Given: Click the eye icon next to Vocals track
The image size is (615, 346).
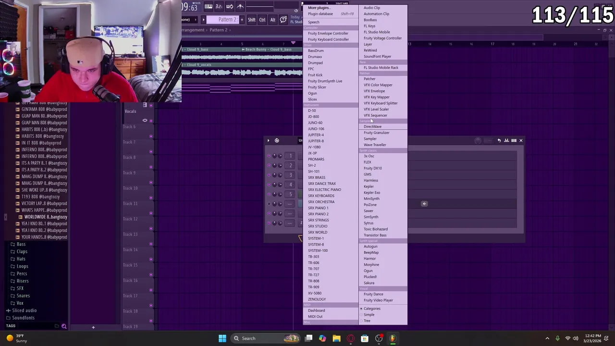Looking at the screenshot, I should [145, 120].
